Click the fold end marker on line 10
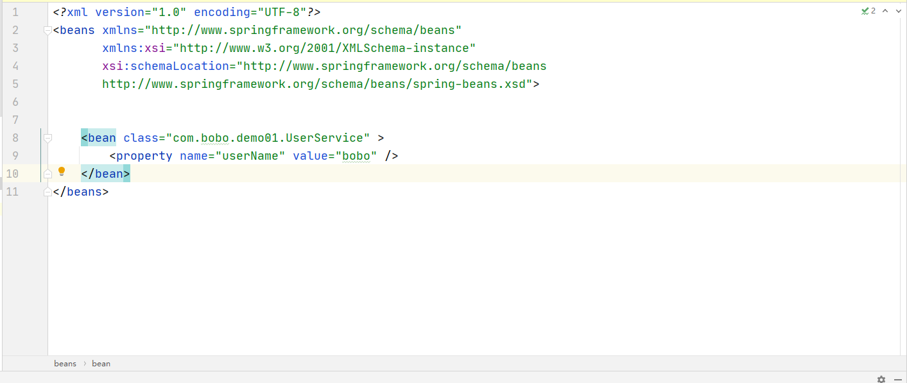The width and height of the screenshot is (907, 383). point(48,174)
